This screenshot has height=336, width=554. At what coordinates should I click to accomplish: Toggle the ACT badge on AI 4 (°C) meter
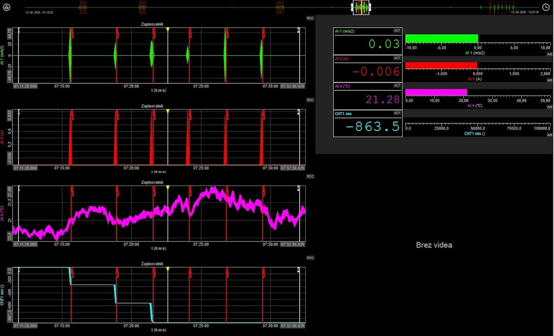click(x=397, y=85)
